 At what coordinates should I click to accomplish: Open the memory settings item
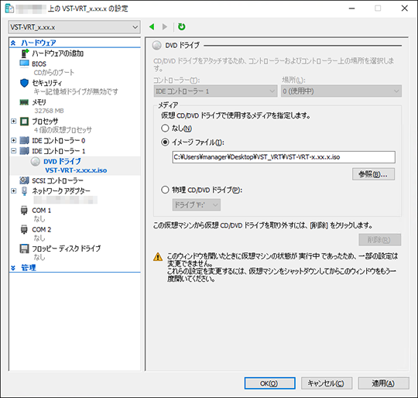[x=39, y=102]
